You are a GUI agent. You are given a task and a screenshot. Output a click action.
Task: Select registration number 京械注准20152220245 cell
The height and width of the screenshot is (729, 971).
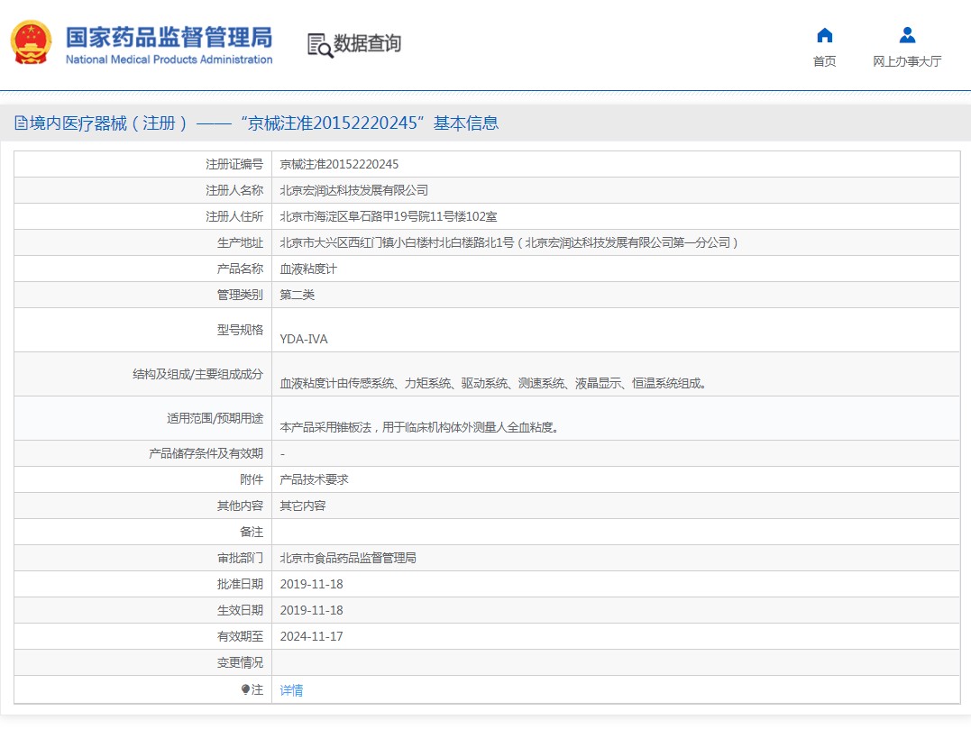[339, 164]
